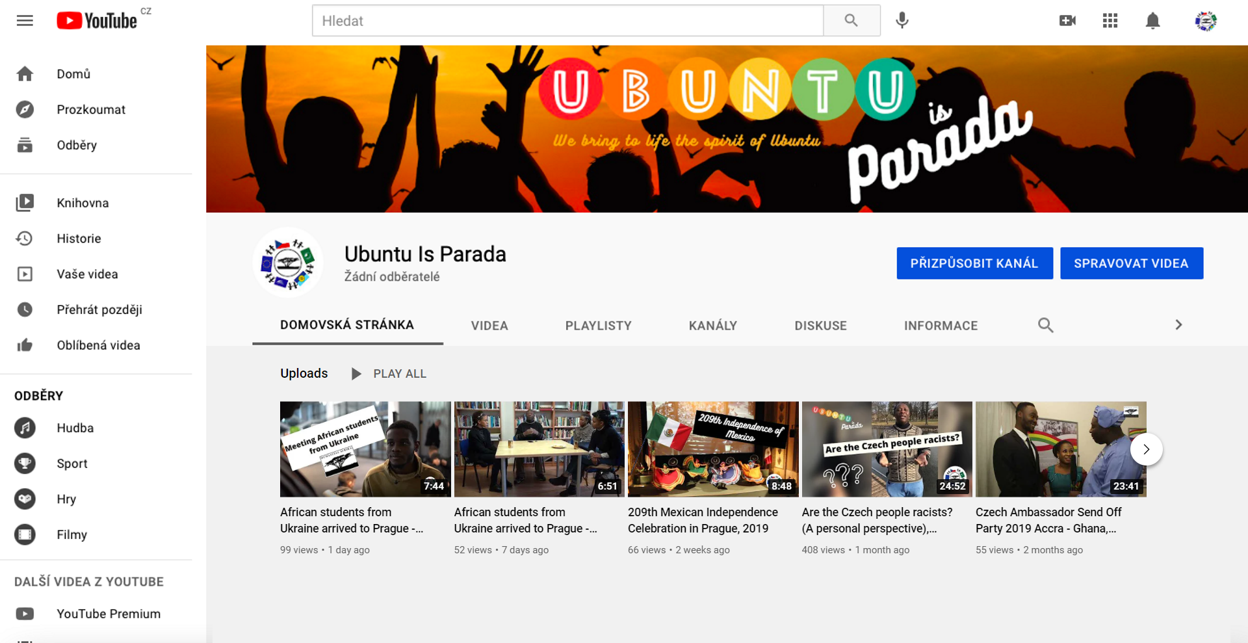Switch to Informace tab
The height and width of the screenshot is (643, 1248).
pos(941,326)
